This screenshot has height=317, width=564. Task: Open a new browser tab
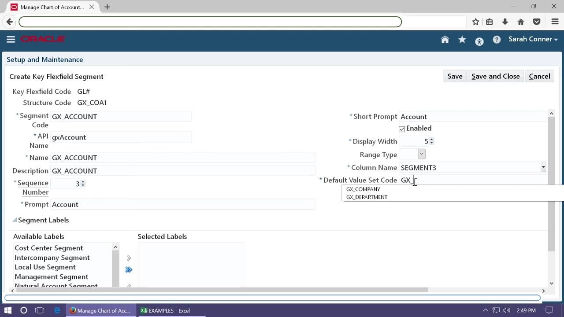tap(107, 7)
